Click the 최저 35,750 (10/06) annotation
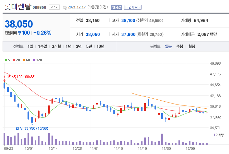229x154 pixels. (x=32, y=128)
